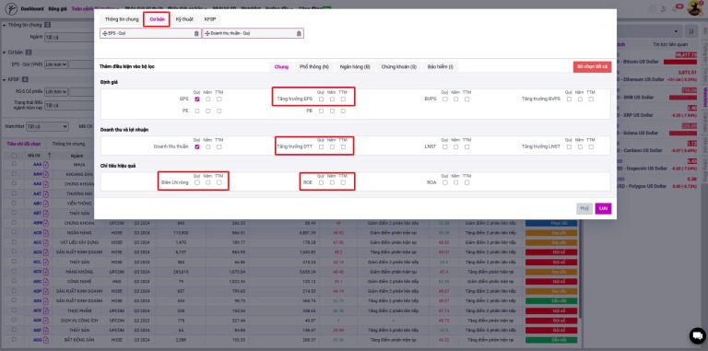Open the document icon beside ACL
This screenshot has width=708, height=351.
(x=46, y=262)
